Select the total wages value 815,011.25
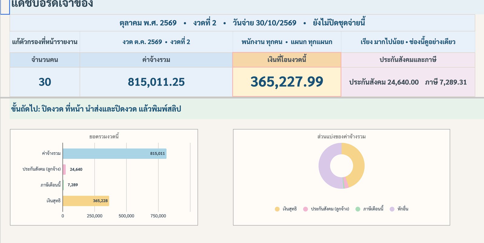The image size is (484, 243). click(156, 82)
